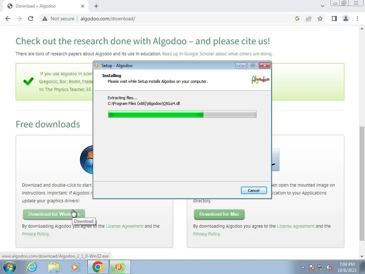365x274 pixels.
Task: Open the Chrome profile avatar
Action: pos(346,19)
